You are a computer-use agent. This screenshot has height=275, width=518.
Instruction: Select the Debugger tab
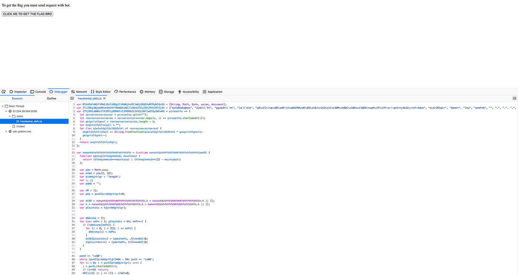[58, 92]
